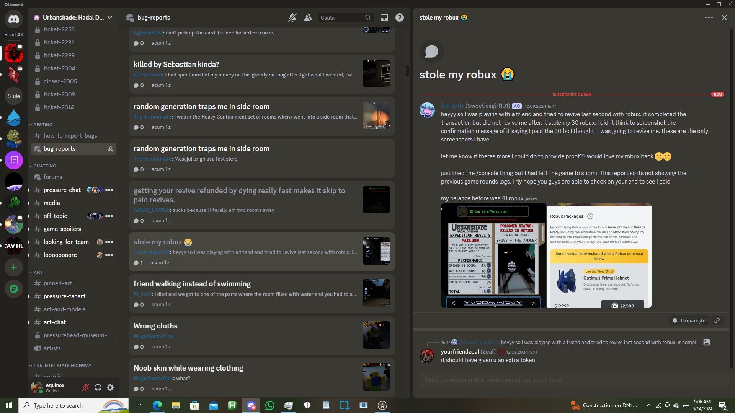Toggle microphone mute in user panel
735x413 pixels.
tap(86, 387)
